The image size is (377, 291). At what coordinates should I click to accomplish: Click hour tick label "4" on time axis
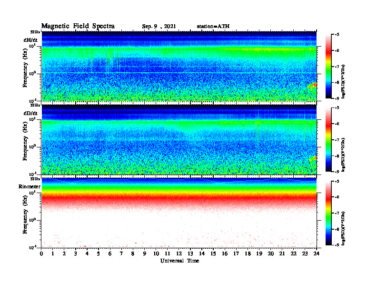point(87,253)
